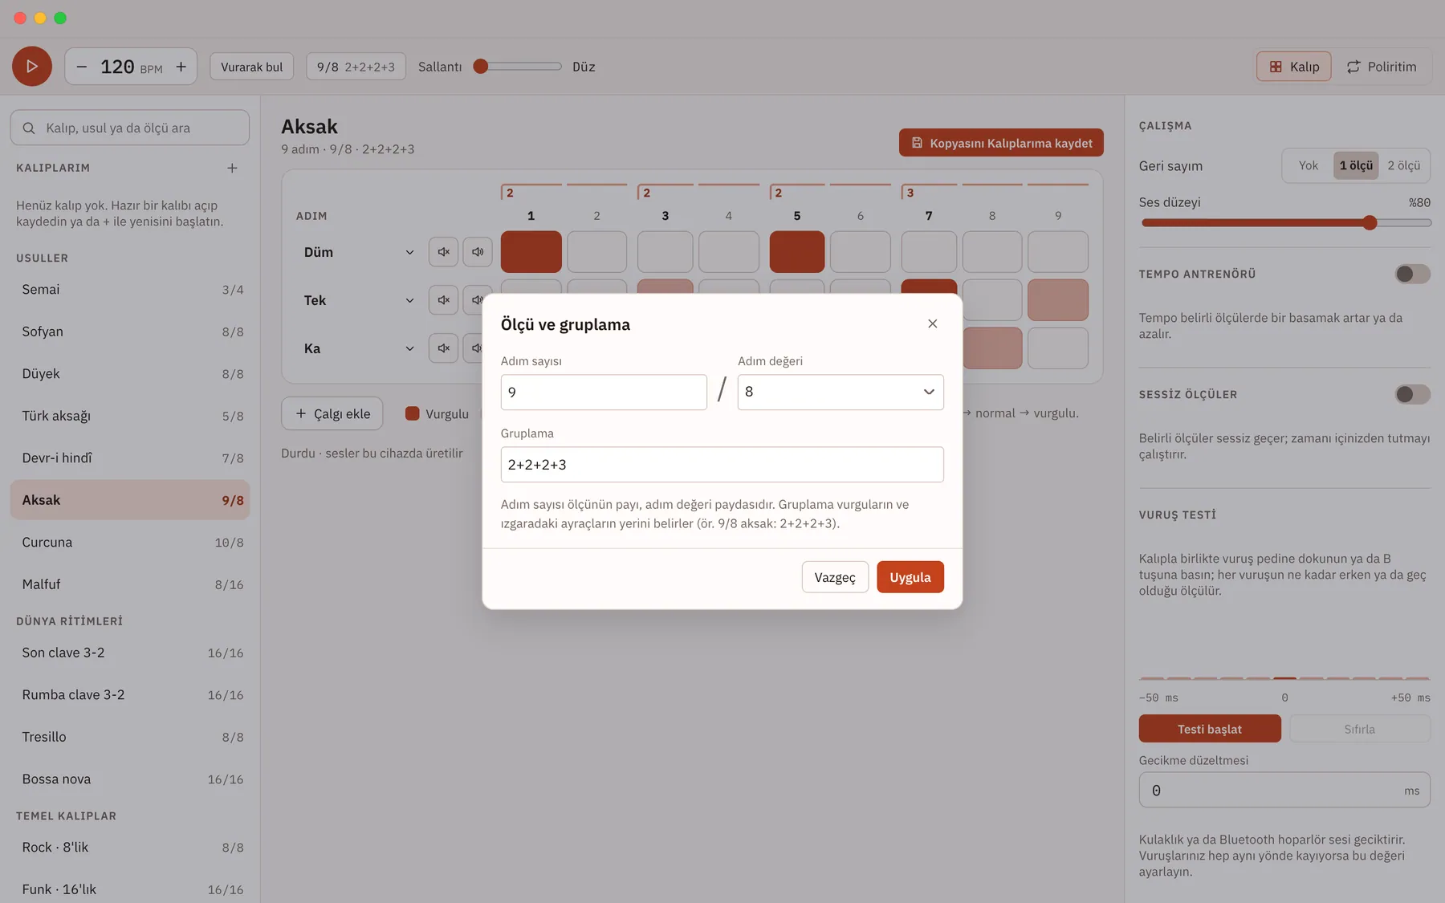Click the Vazgeç button

[x=835, y=577]
